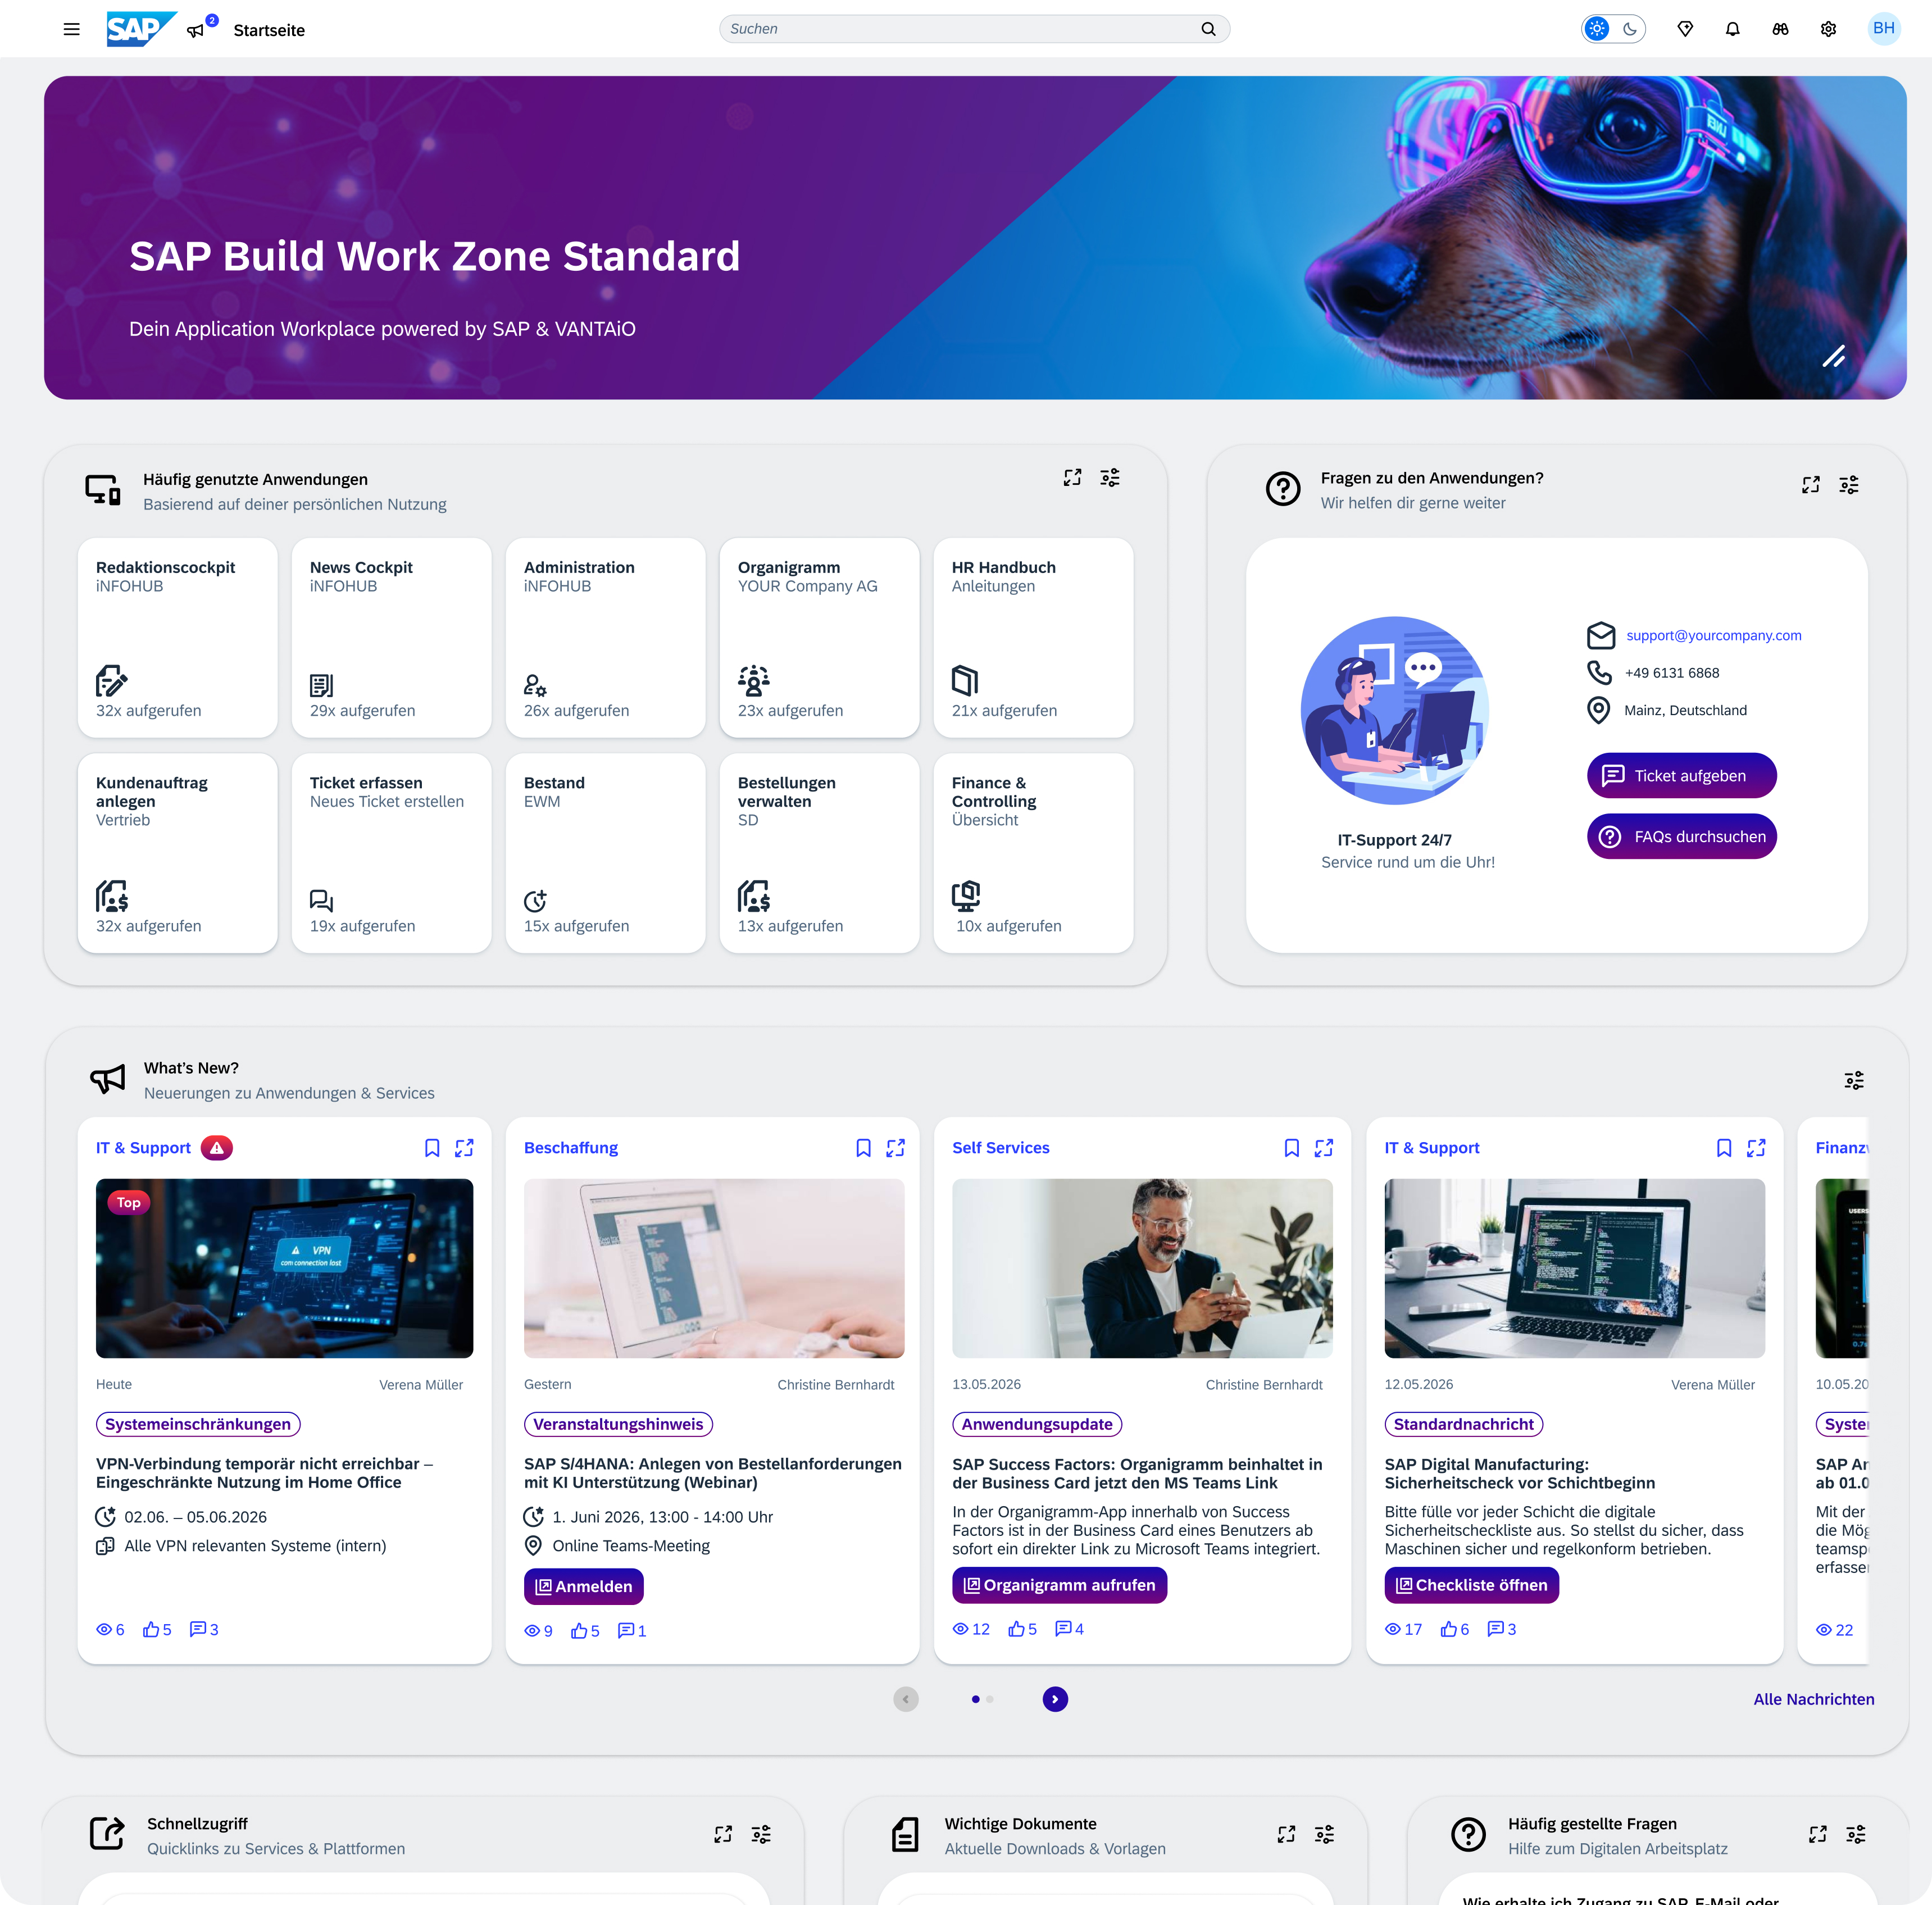Bookmark the Self Services news card
The width and height of the screenshot is (1932, 1905).
tap(1292, 1148)
